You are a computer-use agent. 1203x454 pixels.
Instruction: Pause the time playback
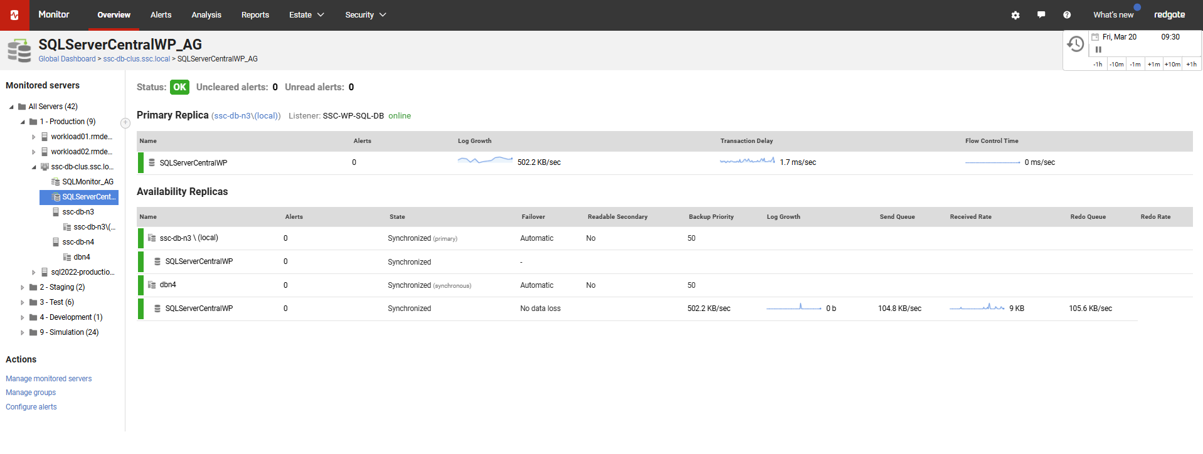1098,50
